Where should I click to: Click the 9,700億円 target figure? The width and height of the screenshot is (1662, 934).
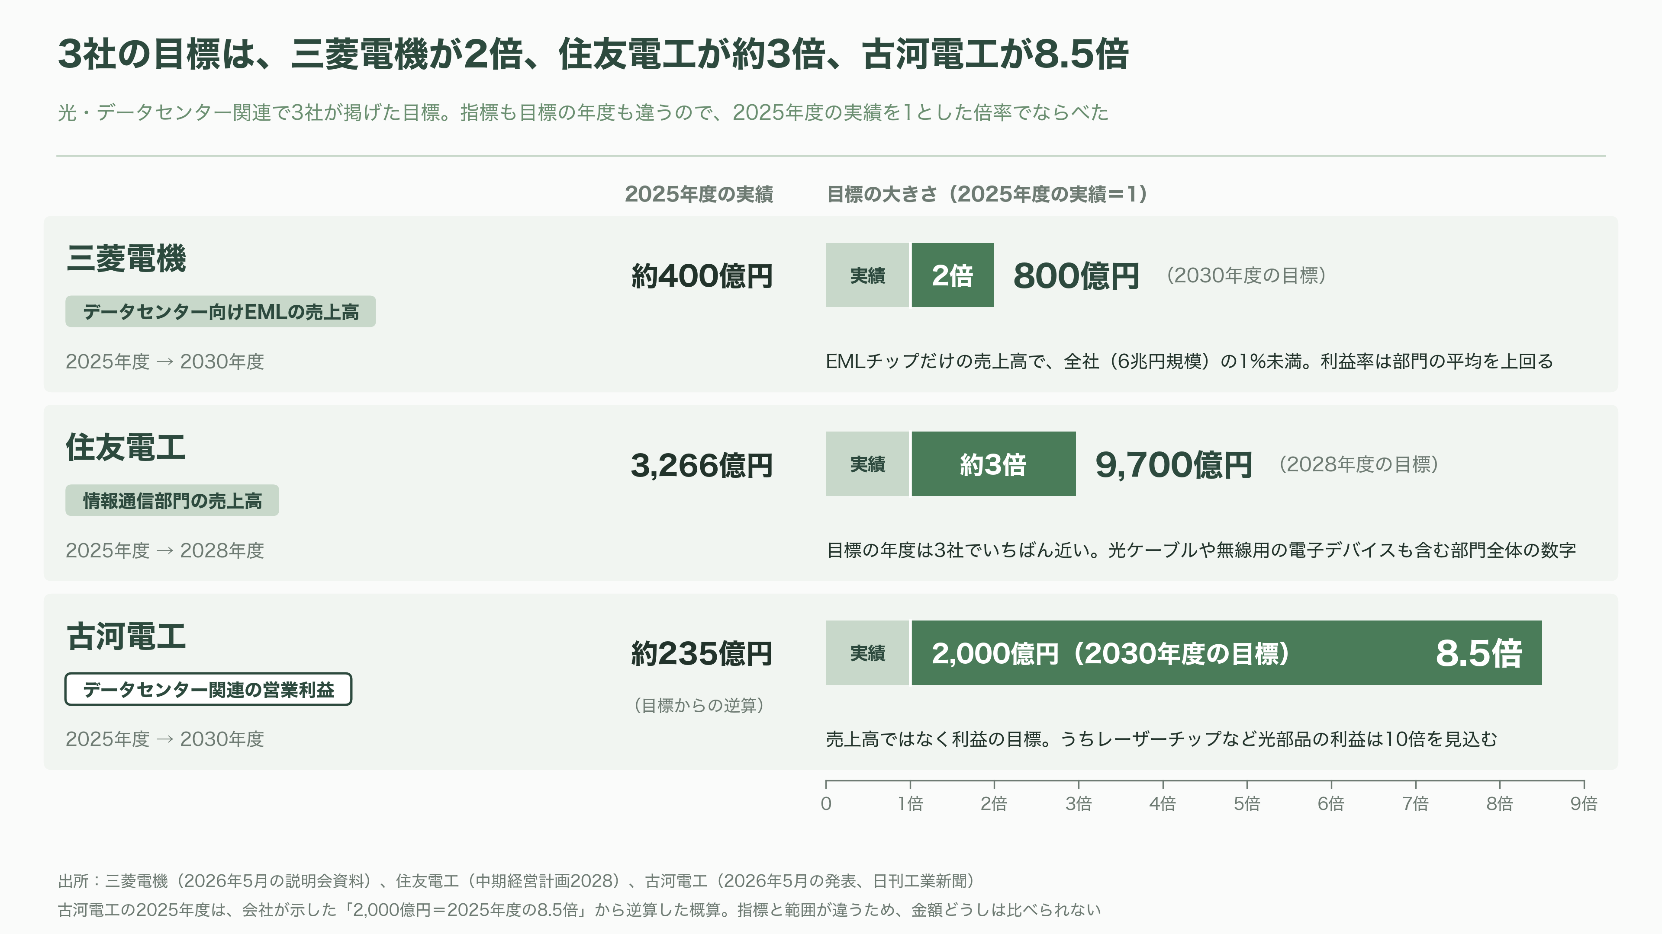1174,465
